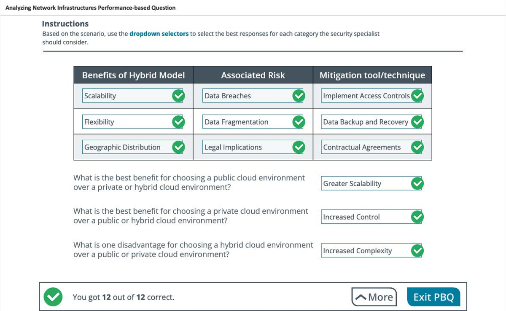Click the green check next to Flexibility

click(x=179, y=121)
